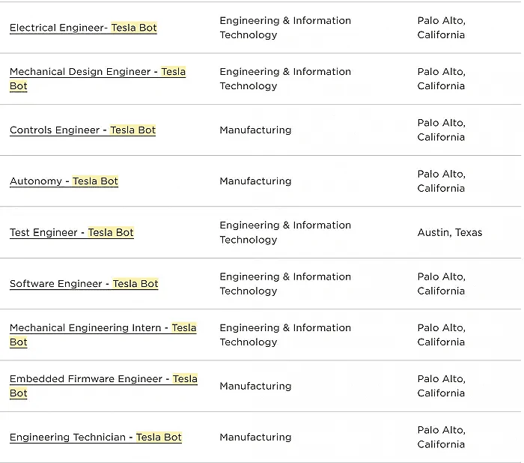The image size is (524, 463).
Task: Click Manufacturing category in Controls Engineer row
Action: click(255, 130)
